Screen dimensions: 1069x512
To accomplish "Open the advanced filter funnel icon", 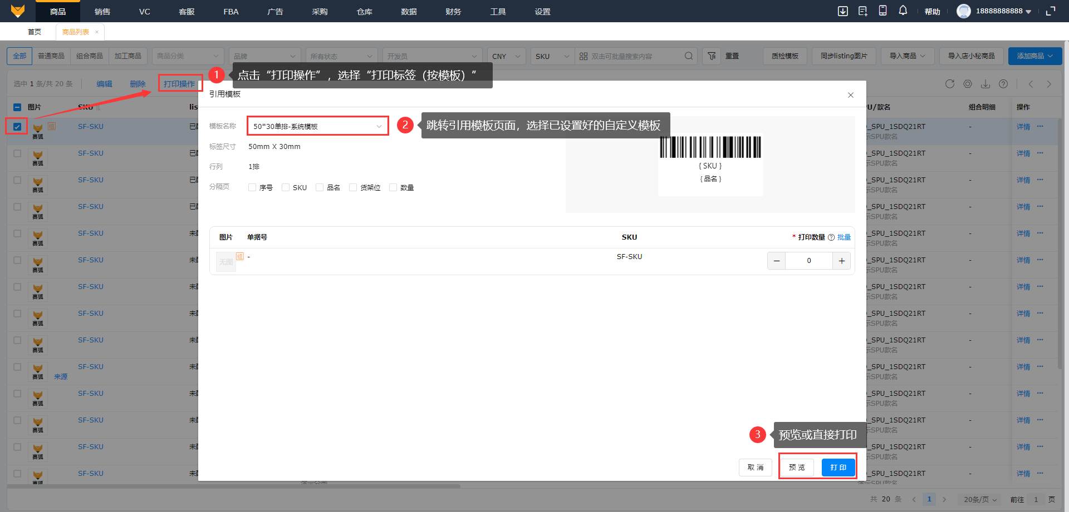I will tap(712, 56).
